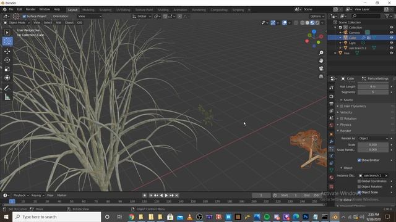
Task: Jump to the timeline start frame
Action: (151, 195)
